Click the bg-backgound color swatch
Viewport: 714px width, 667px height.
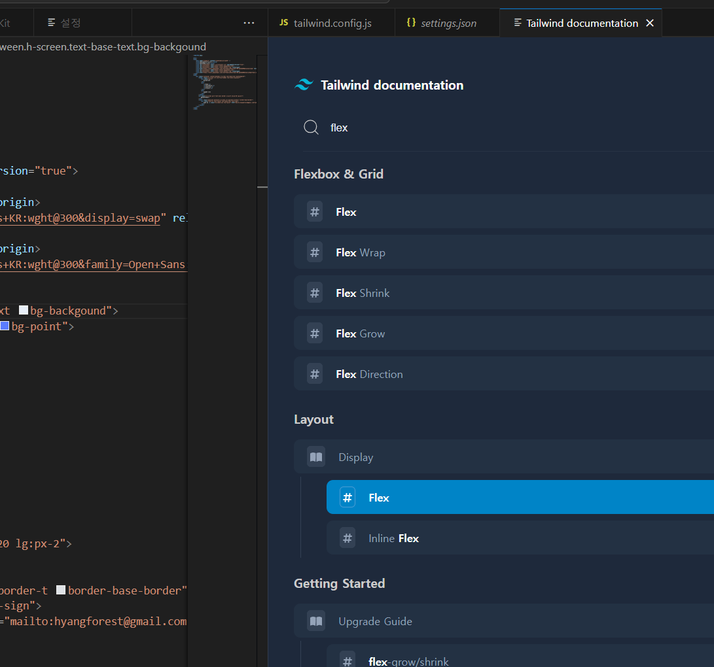23,311
